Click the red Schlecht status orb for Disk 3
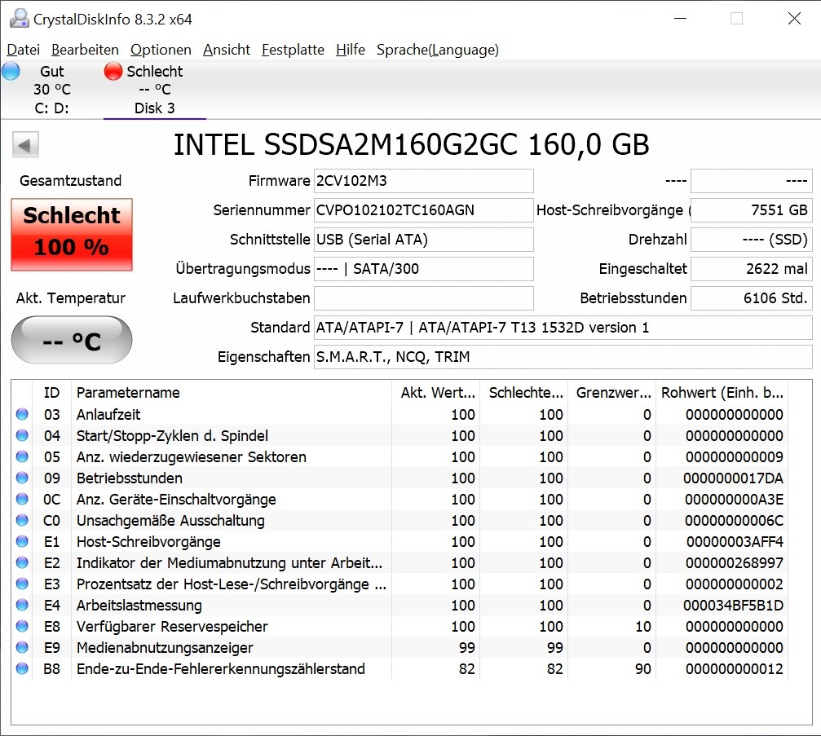 tap(113, 72)
